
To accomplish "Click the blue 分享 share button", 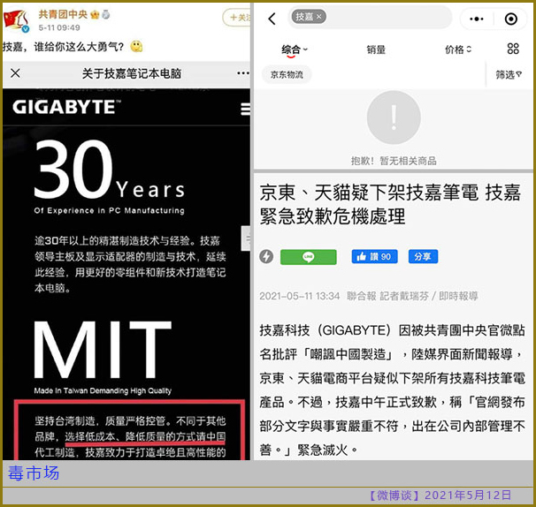I will pyautogui.click(x=423, y=256).
